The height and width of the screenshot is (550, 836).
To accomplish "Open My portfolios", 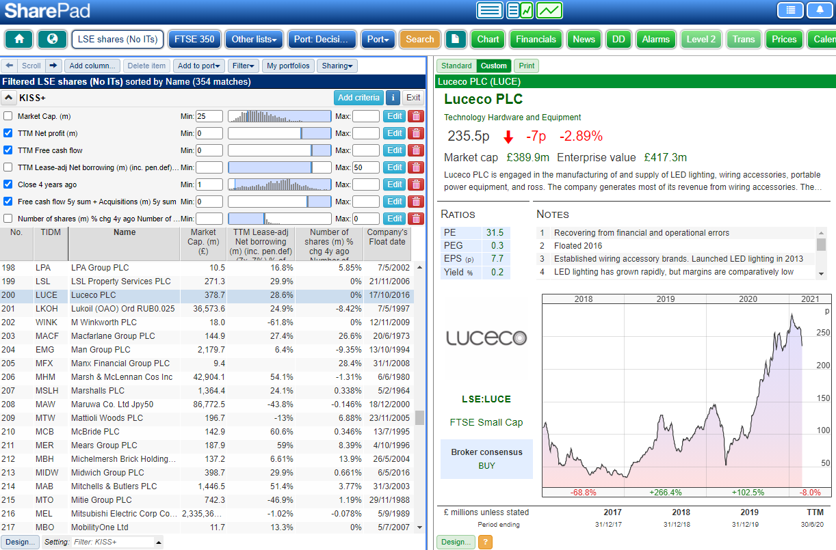I will [288, 66].
